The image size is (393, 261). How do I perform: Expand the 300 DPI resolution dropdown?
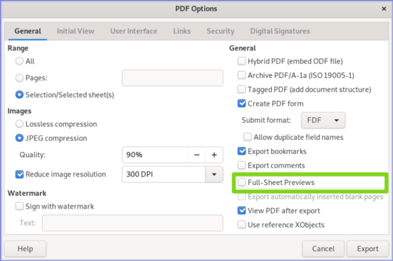coord(214,174)
